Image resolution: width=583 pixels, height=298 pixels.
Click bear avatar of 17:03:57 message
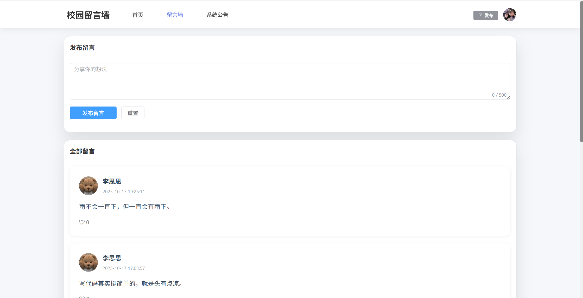(x=88, y=262)
